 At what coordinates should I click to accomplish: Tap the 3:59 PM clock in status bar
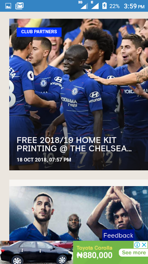click(134, 6)
